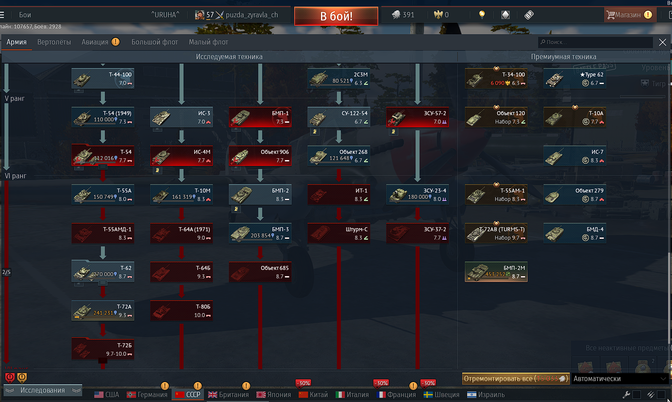Select the Т-72А tank card
672x402 pixels.
coord(103,310)
